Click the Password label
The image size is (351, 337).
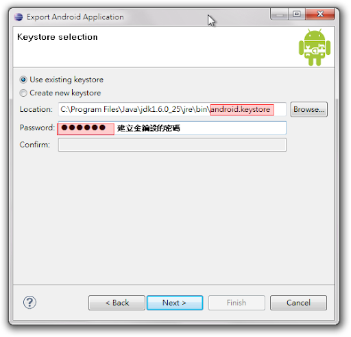tap(37, 128)
